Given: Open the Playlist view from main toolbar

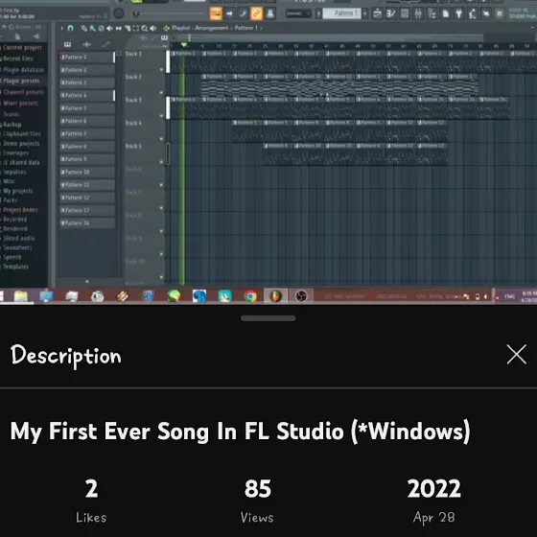Looking at the screenshot, I should pyautogui.click(x=377, y=13).
